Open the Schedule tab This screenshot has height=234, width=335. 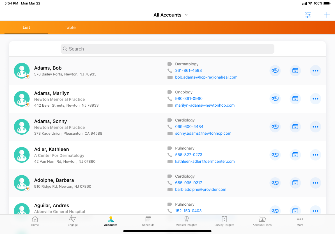(x=148, y=221)
